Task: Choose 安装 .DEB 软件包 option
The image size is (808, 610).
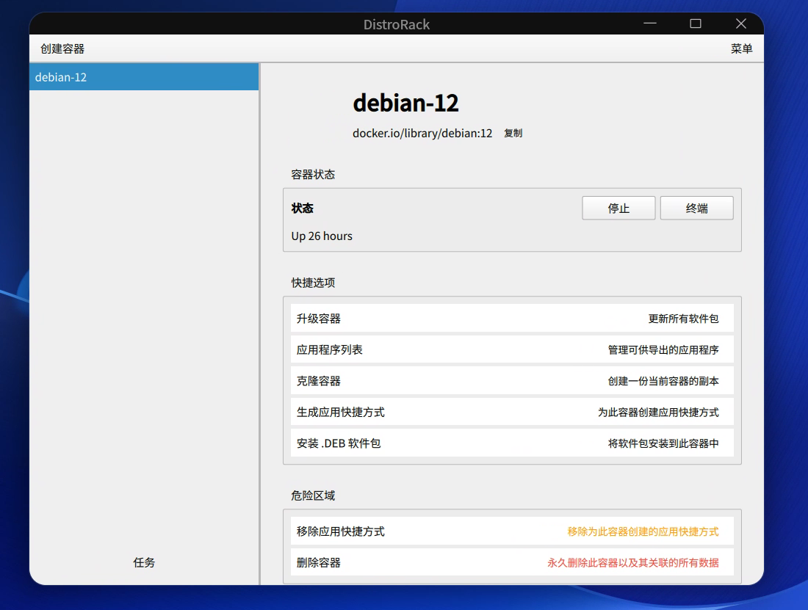Action: (x=512, y=443)
